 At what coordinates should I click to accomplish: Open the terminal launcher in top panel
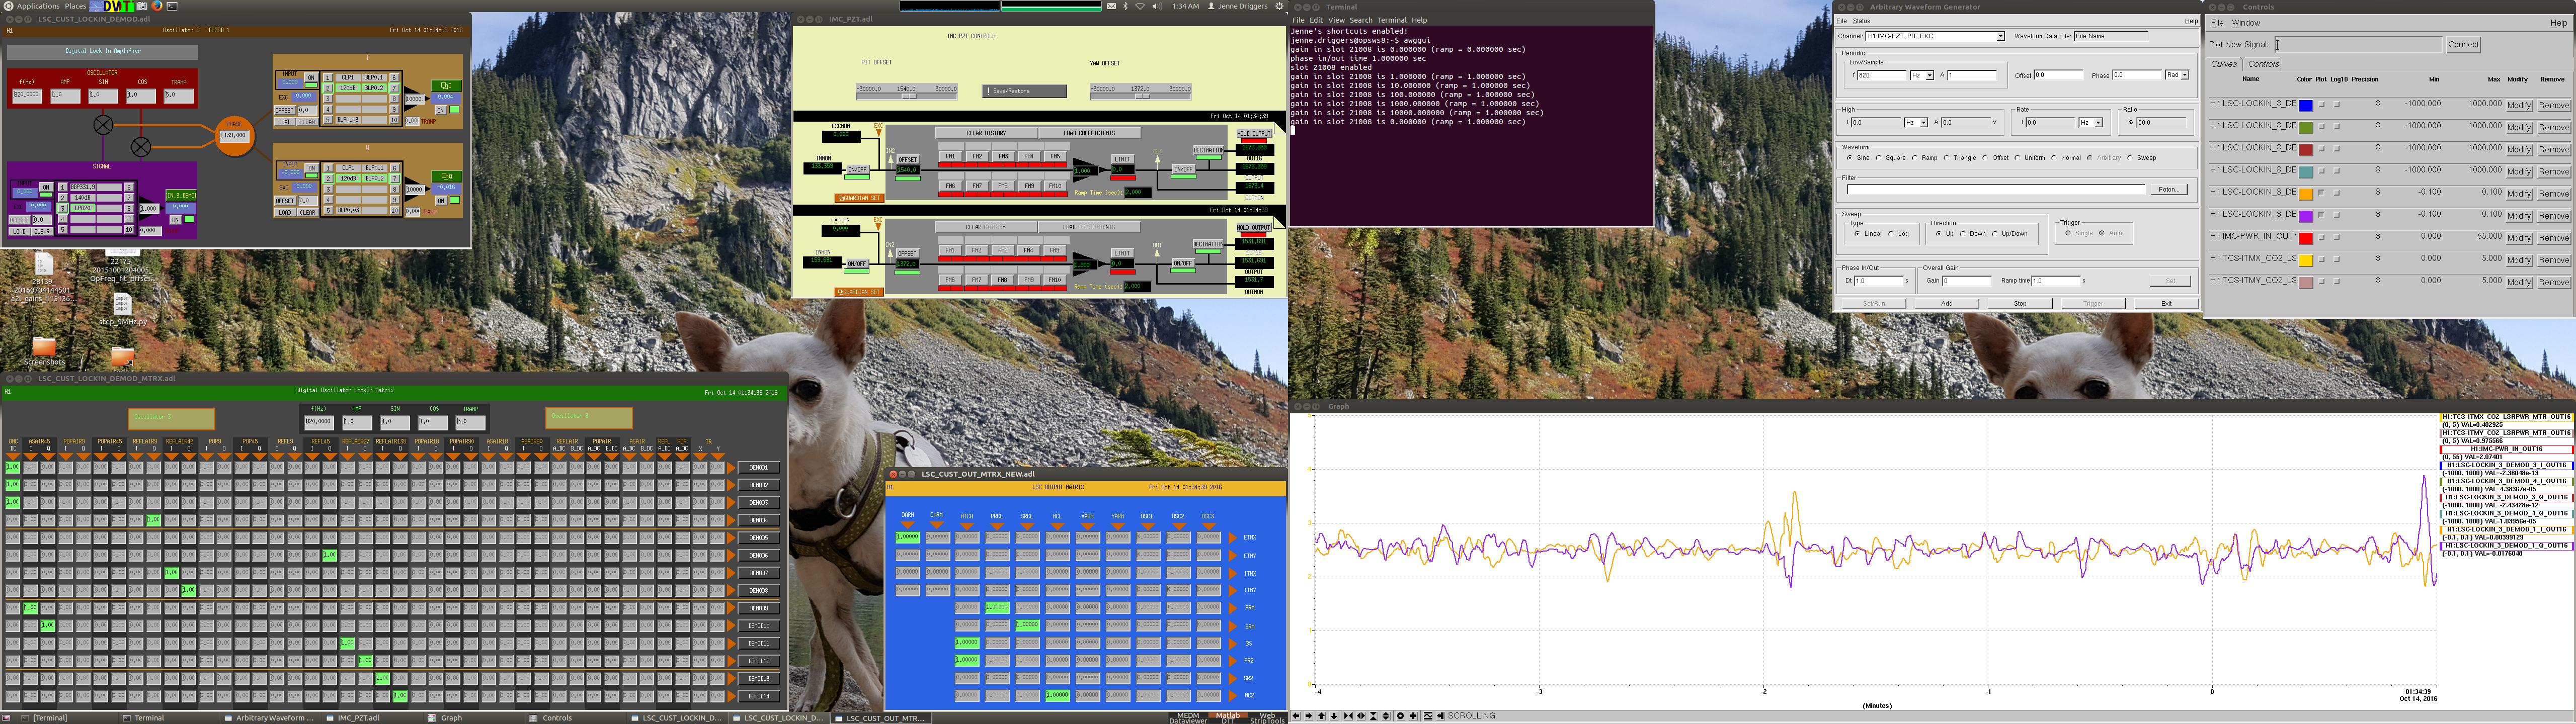click(x=172, y=6)
